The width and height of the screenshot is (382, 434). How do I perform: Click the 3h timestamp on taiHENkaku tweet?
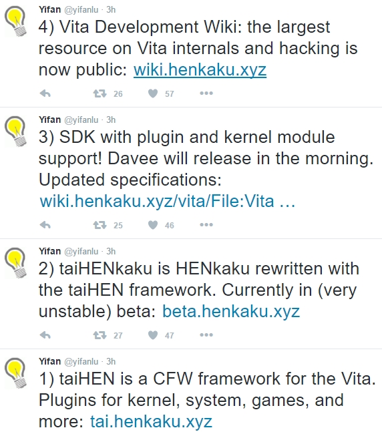(x=111, y=251)
